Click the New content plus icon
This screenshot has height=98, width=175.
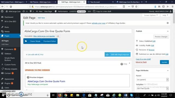tap(37, 11)
